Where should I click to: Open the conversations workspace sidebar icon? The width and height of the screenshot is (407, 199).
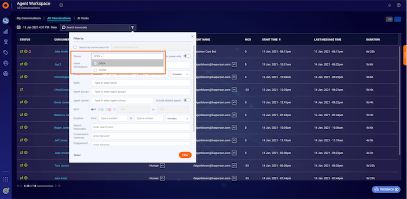tap(5, 21)
